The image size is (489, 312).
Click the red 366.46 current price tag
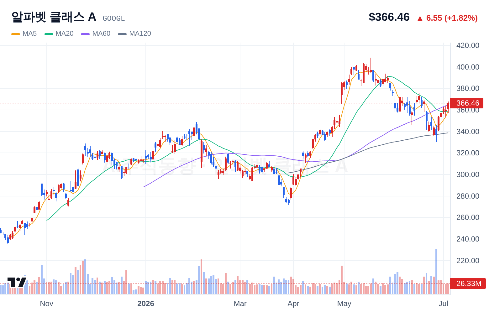click(467, 103)
